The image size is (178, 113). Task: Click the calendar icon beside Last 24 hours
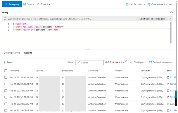[127, 4]
